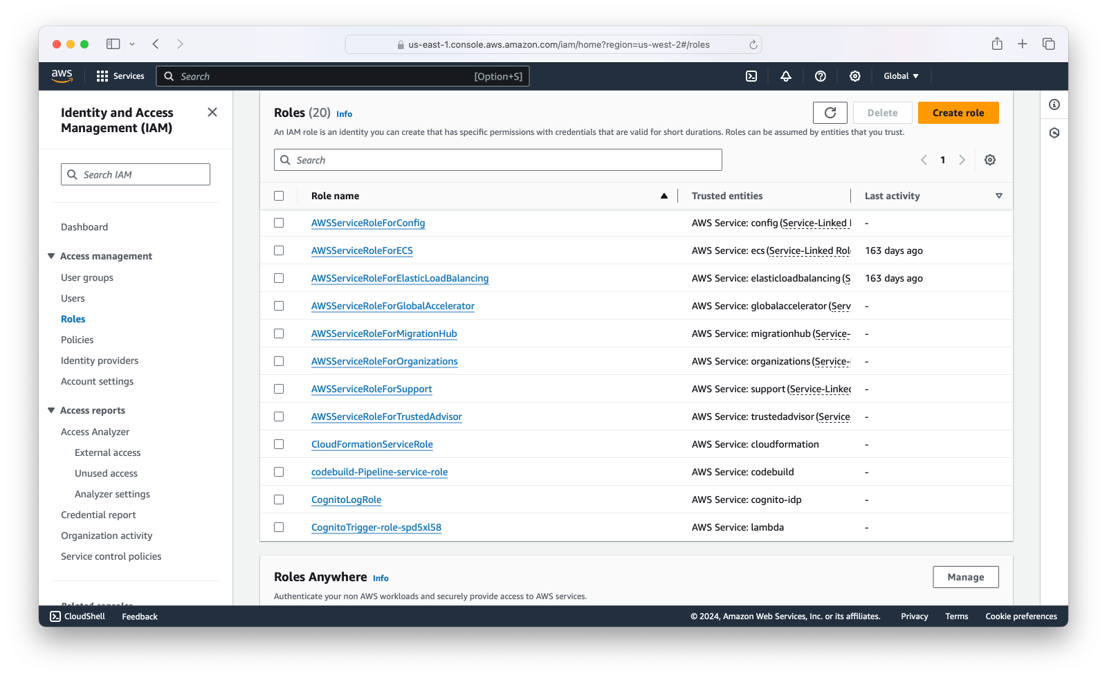
Task: Open the Services grid menu
Action: point(120,76)
